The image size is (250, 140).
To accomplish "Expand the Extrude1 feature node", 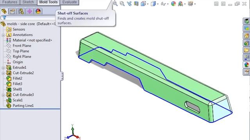I will pyautogui.click(x=3, y=68).
